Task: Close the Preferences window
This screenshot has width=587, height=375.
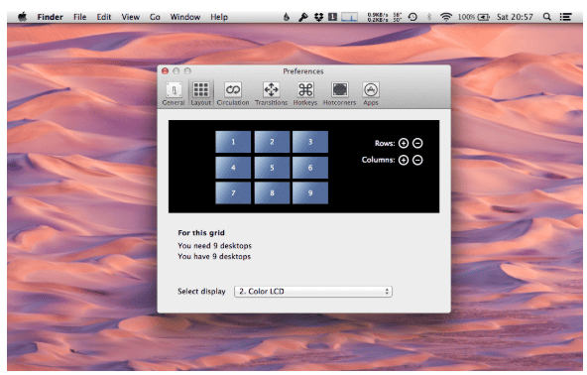Action: [165, 70]
